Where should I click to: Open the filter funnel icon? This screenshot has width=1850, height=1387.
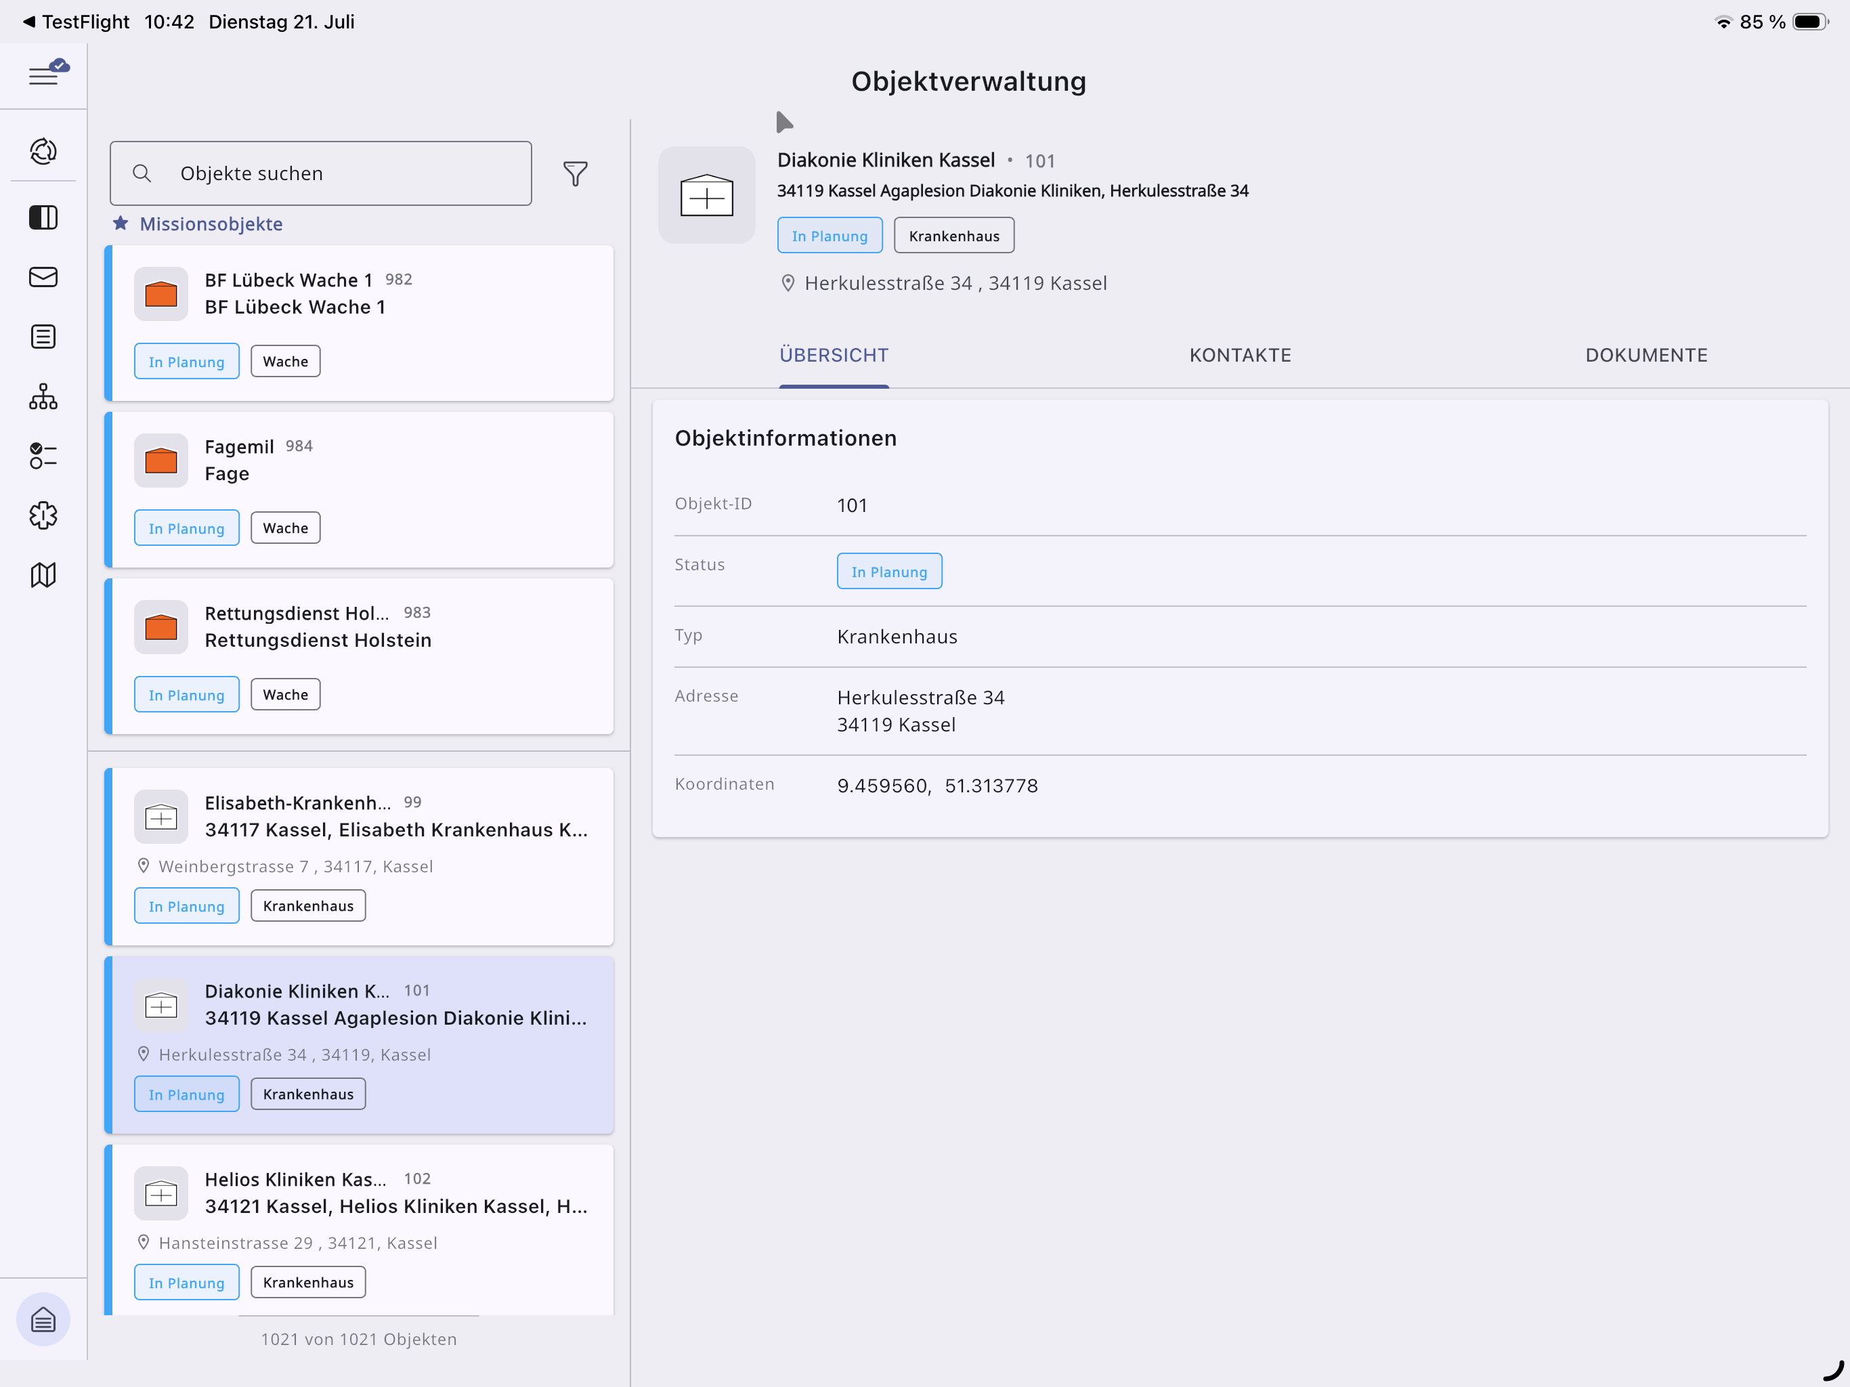[x=576, y=173]
